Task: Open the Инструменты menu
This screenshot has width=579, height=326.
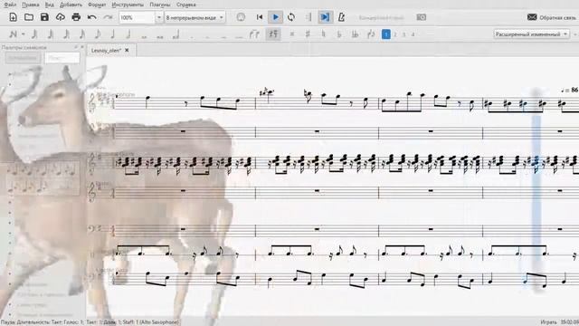Action: pyautogui.click(x=128, y=5)
